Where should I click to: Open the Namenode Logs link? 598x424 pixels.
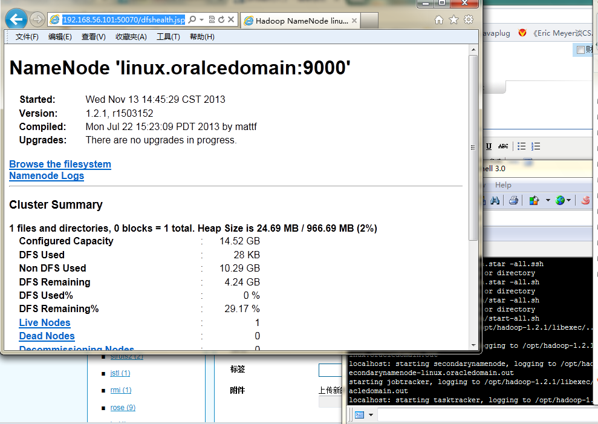[47, 175]
